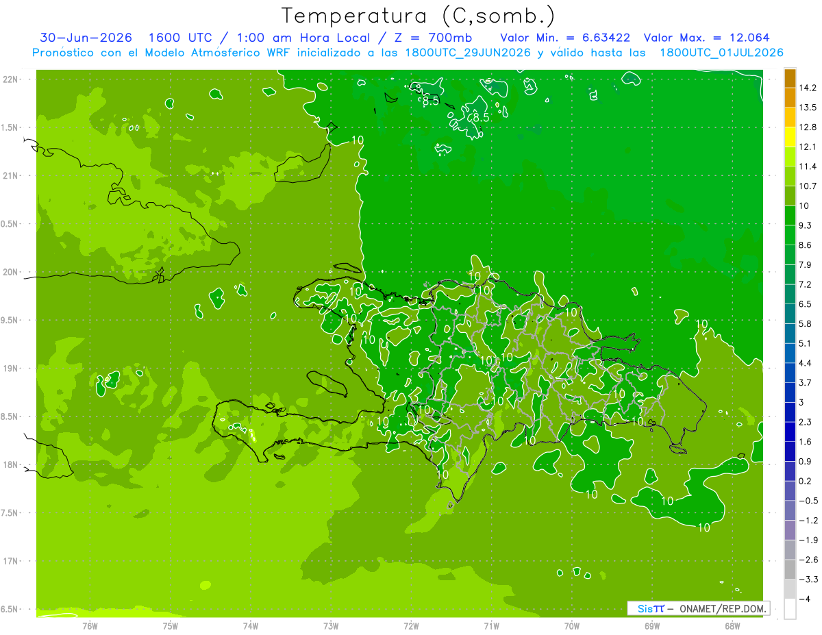Pick the blue swatch between 3 and 3.7
Image resolution: width=822 pixels, height=635 pixels.
point(790,393)
